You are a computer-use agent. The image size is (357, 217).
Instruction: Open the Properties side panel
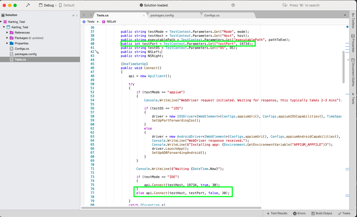pos(353,43)
